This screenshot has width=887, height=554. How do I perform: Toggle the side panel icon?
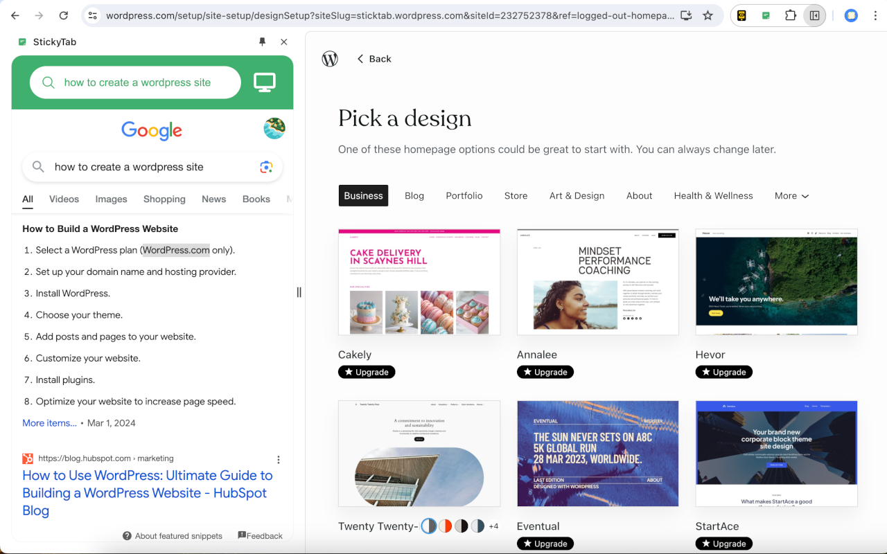815,15
